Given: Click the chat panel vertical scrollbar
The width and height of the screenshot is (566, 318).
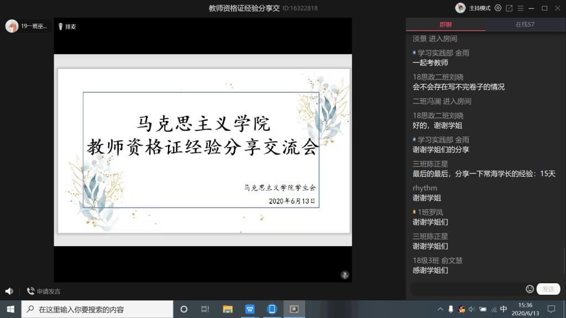Looking at the screenshot, I should pyautogui.click(x=563, y=259).
